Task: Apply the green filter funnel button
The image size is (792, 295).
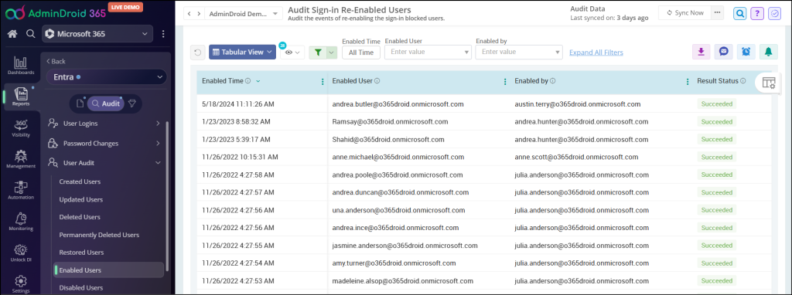Action: 318,52
